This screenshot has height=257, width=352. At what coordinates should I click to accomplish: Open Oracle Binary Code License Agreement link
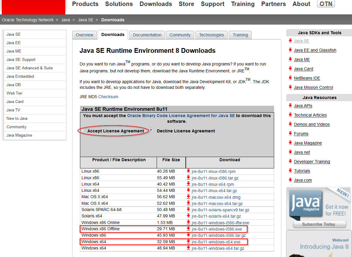pyautogui.click(x=181, y=116)
